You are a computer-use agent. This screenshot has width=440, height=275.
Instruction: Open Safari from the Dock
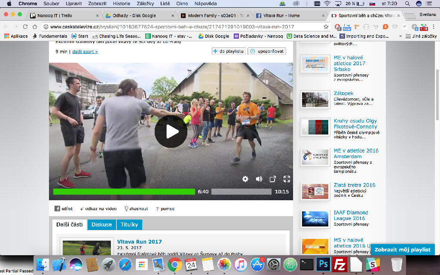[125, 264]
